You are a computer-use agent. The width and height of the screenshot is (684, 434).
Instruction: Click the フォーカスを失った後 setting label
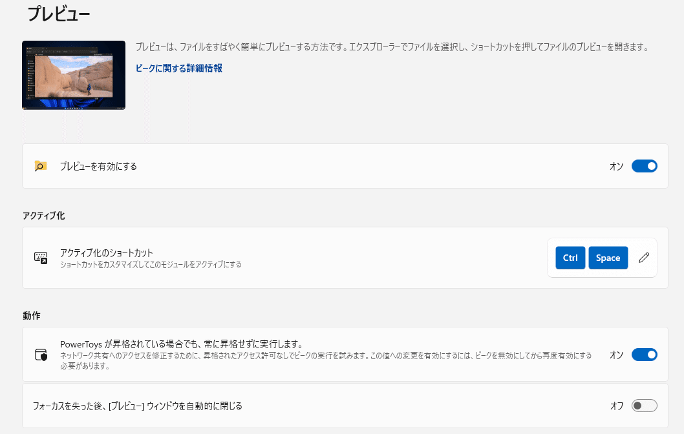click(138, 406)
